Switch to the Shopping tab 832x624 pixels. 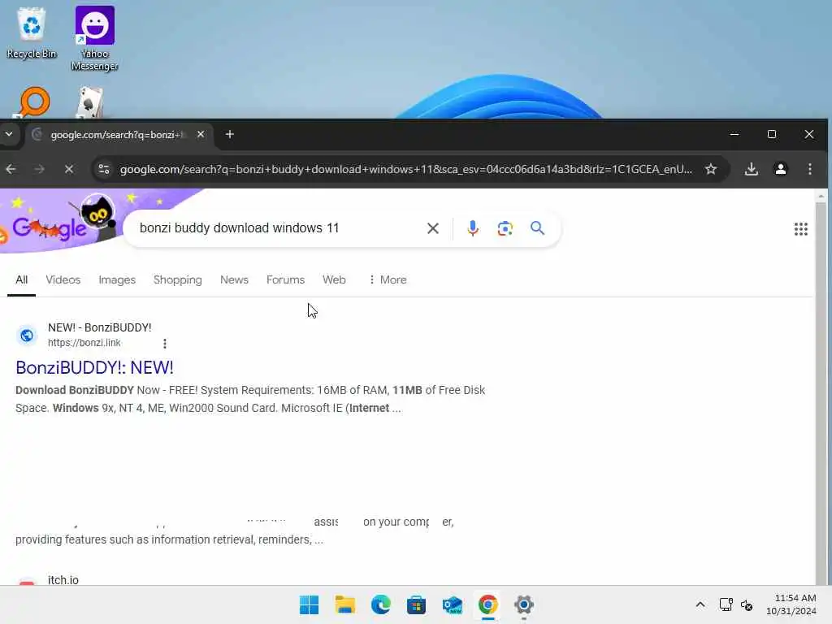(178, 279)
